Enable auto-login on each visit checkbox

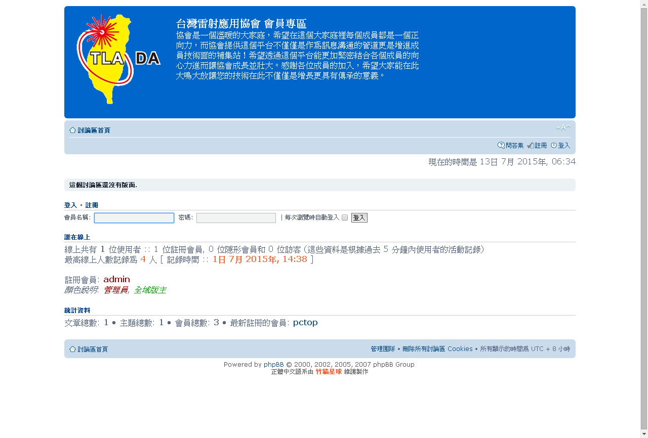tap(345, 218)
